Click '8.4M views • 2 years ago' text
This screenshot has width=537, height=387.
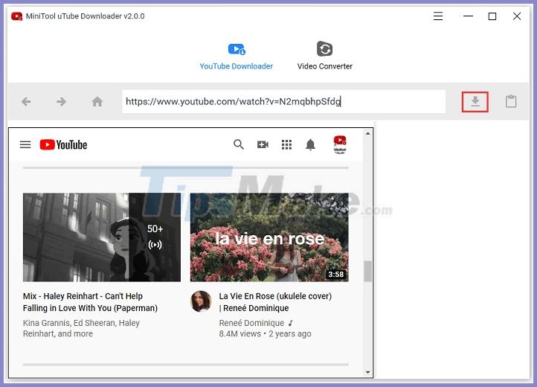click(x=265, y=333)
